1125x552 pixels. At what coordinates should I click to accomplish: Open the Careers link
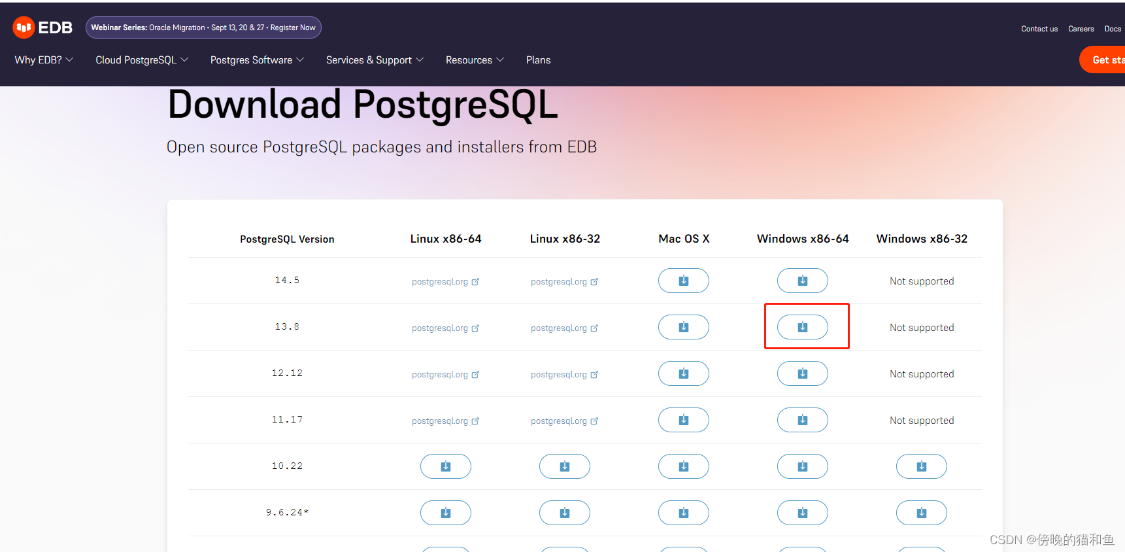pos(1081,29)
